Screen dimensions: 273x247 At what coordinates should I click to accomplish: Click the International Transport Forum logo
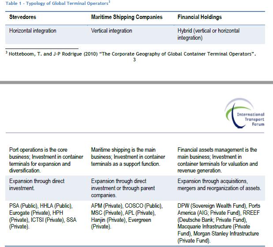[x=245, y=113]
